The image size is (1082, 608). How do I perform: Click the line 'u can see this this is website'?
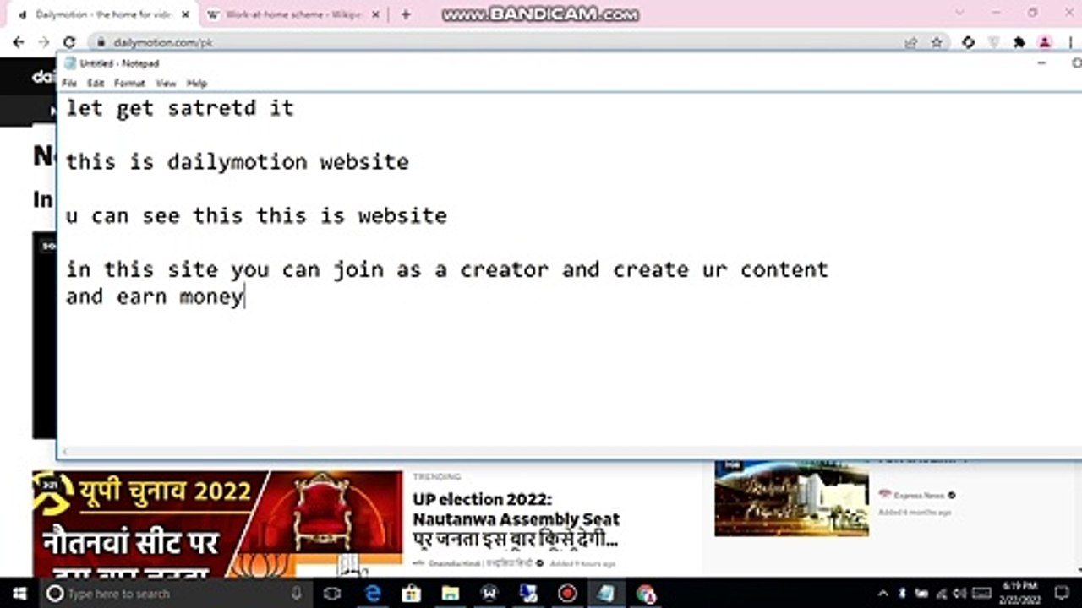pyautogui.click(x=256, y=215)
